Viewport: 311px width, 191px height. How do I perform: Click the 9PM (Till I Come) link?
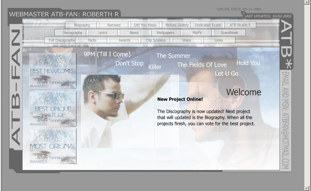[107, 54]
